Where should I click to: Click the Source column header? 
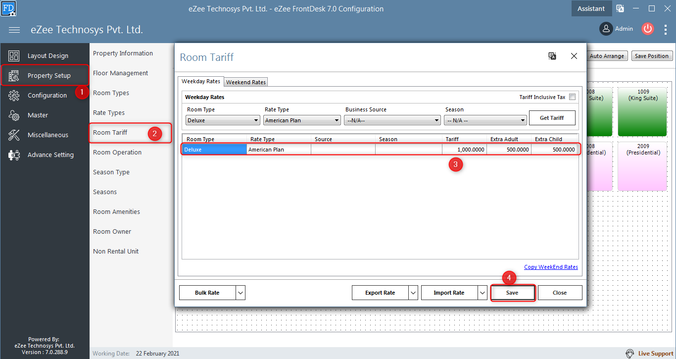click(343, 139)
